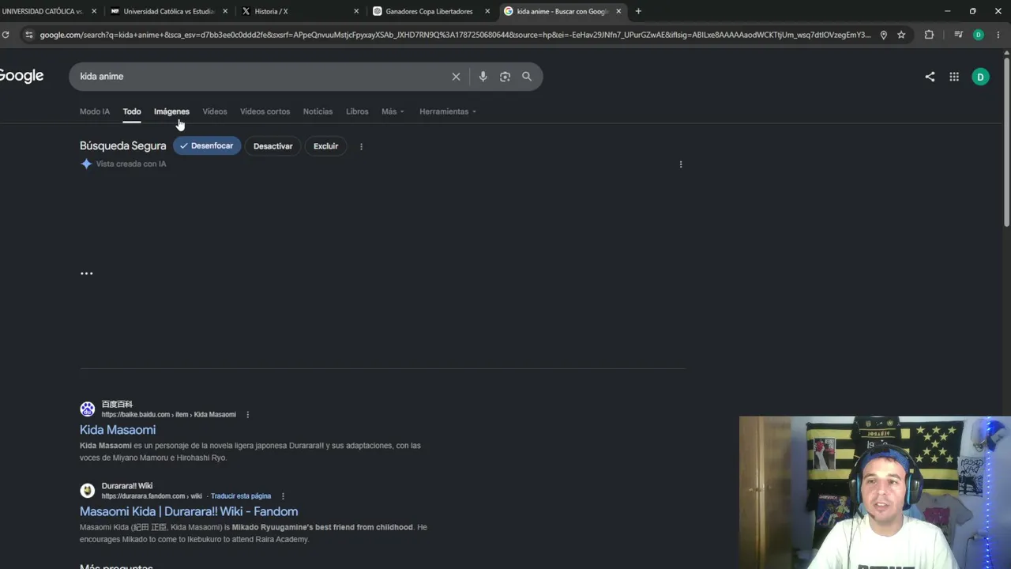This screenshot has width=1011, height=569.
Task: Switch to the Historia / X browser tab
Action: pyautogui.click(x=300, y=11)
